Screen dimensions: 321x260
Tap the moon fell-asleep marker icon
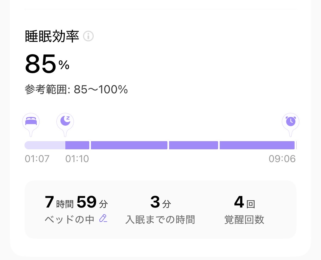pyautogui.click(x=65, y=125)
